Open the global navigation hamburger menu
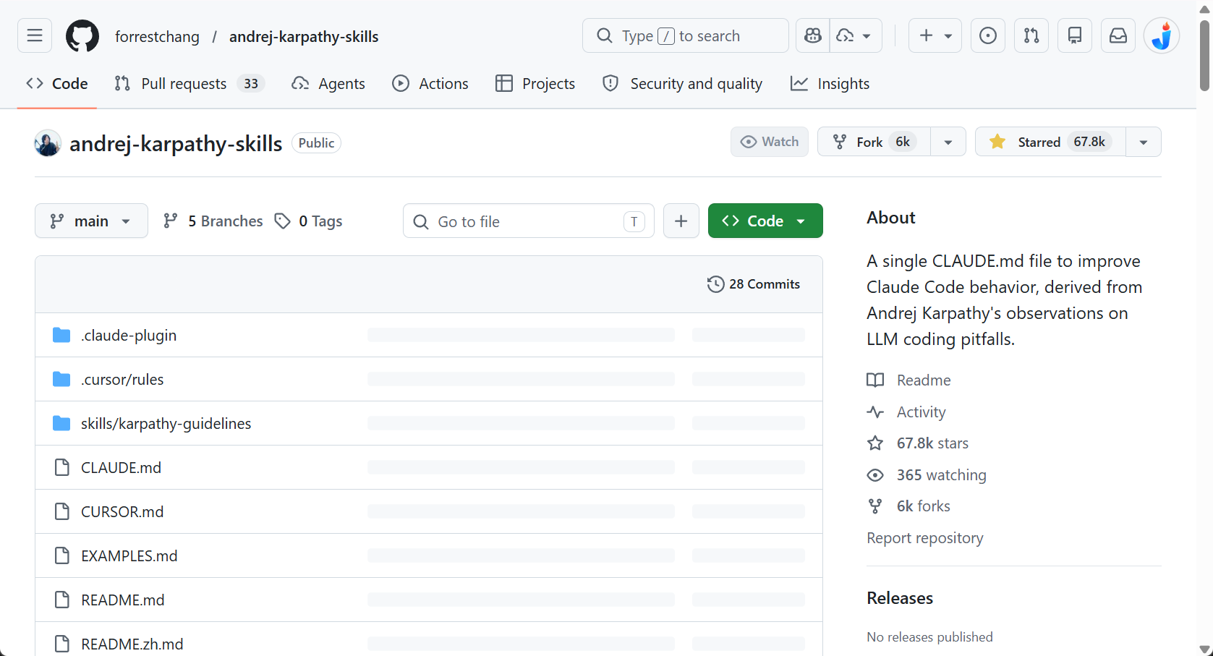The width and height of the screenshot is (1213, 656). (34, 35)
